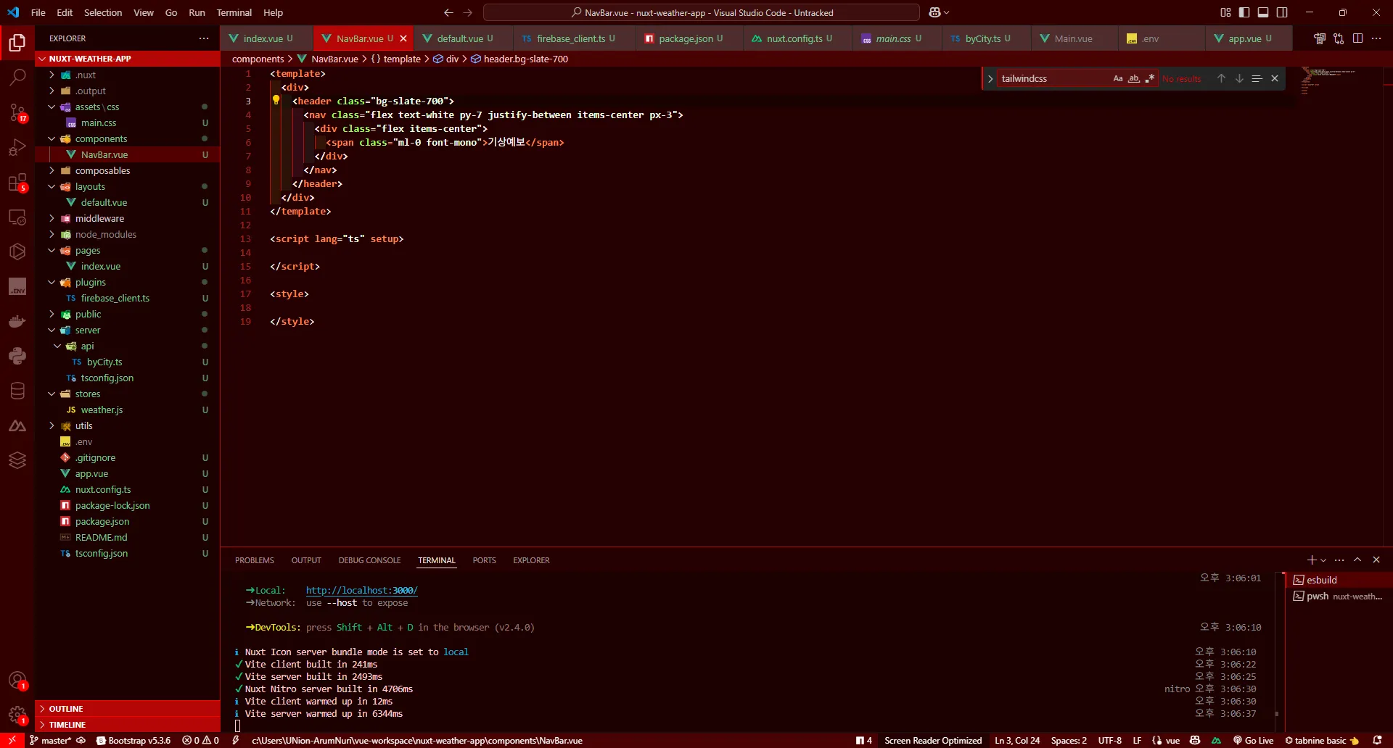Click the remote window indicator in status bar

[x=12, y=740]
